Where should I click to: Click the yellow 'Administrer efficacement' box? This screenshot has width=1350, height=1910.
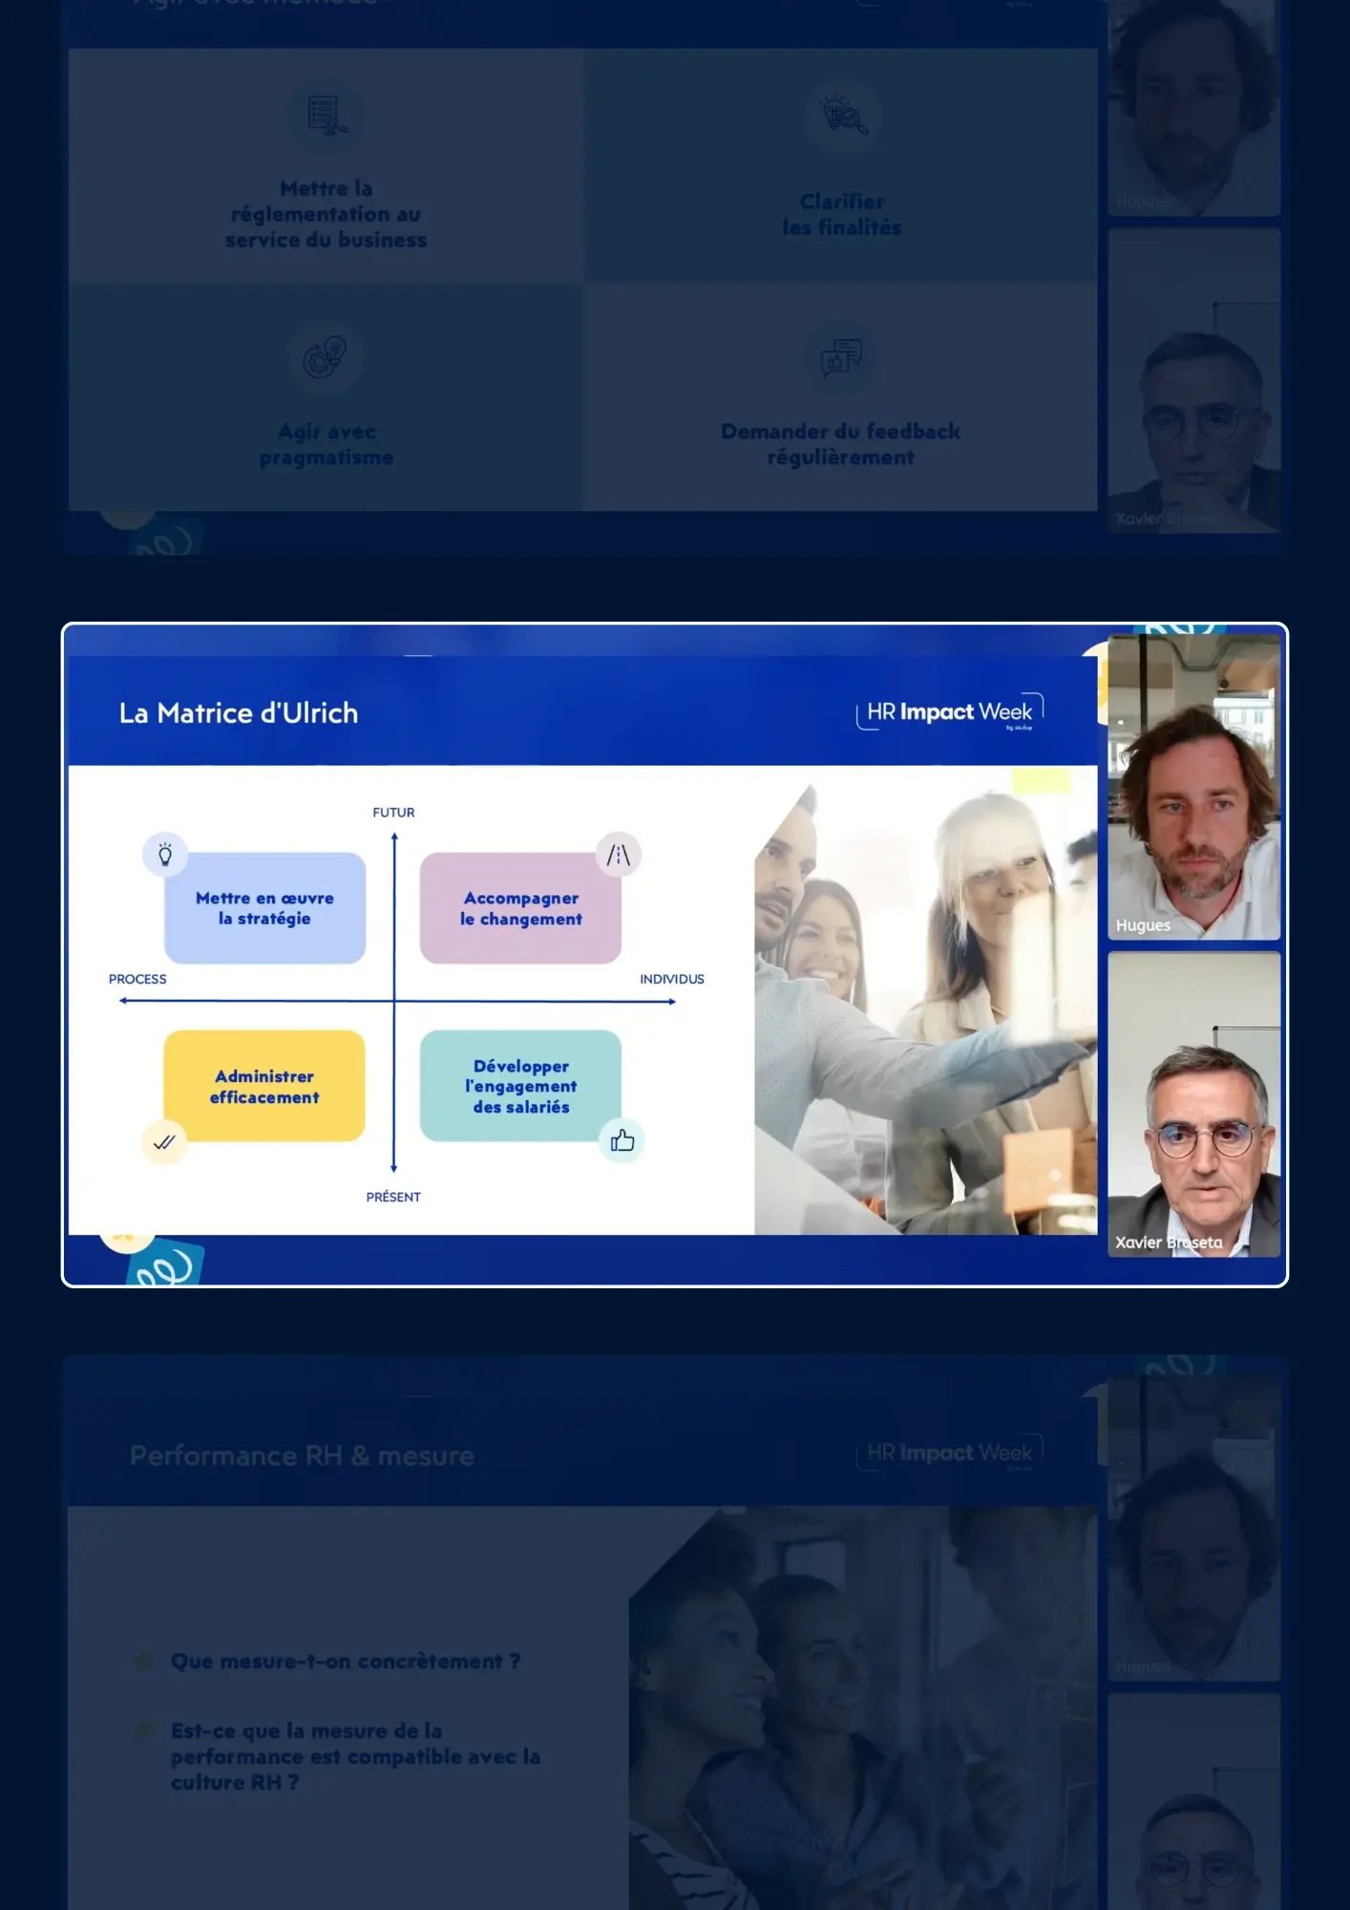tap(264, 1087)
